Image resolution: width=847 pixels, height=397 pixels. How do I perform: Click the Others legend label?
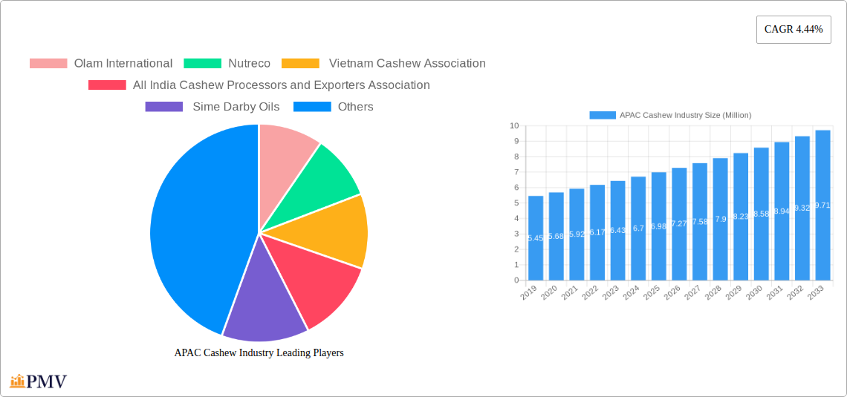[x=355, y=107]
